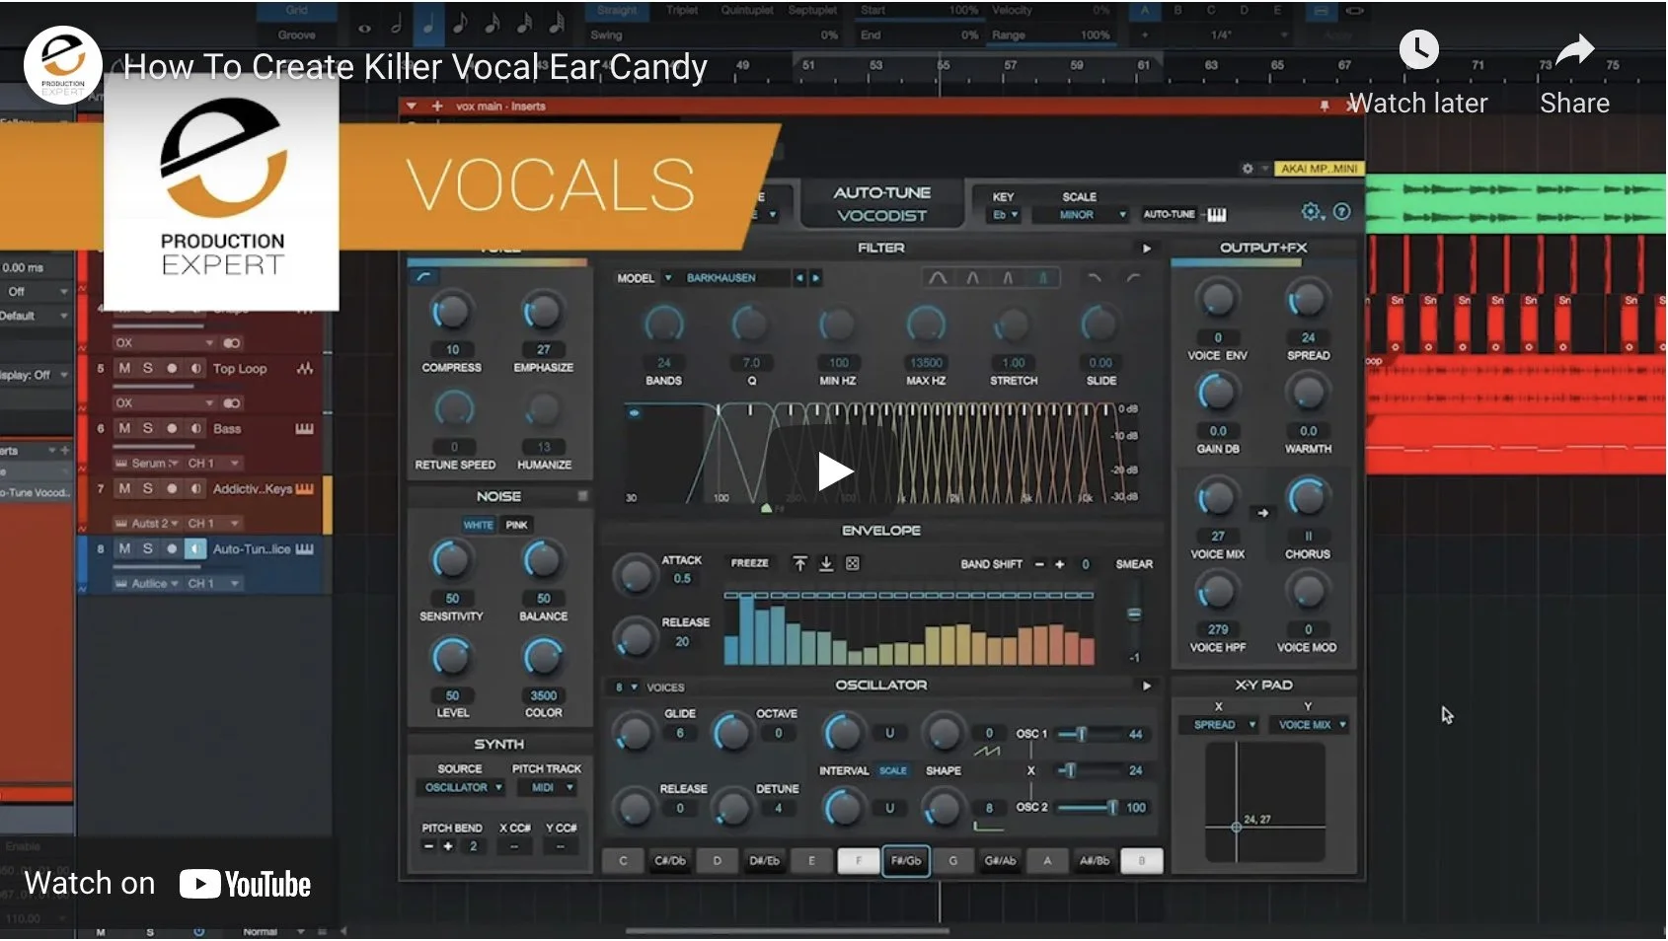Open the KEY dropdown showing Eb
This screenshot has height=941, width=1668.
(1005, 215)
